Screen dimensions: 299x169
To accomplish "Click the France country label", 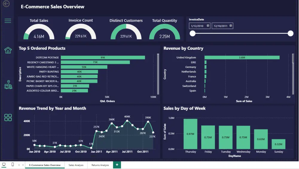I will (x=192, y=76).
